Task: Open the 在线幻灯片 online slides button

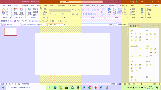Action: tap(15, 12)
